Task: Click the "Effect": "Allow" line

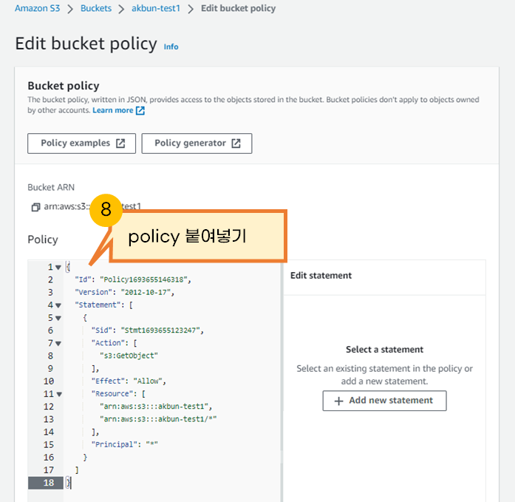Action: (x=129, y=381)
